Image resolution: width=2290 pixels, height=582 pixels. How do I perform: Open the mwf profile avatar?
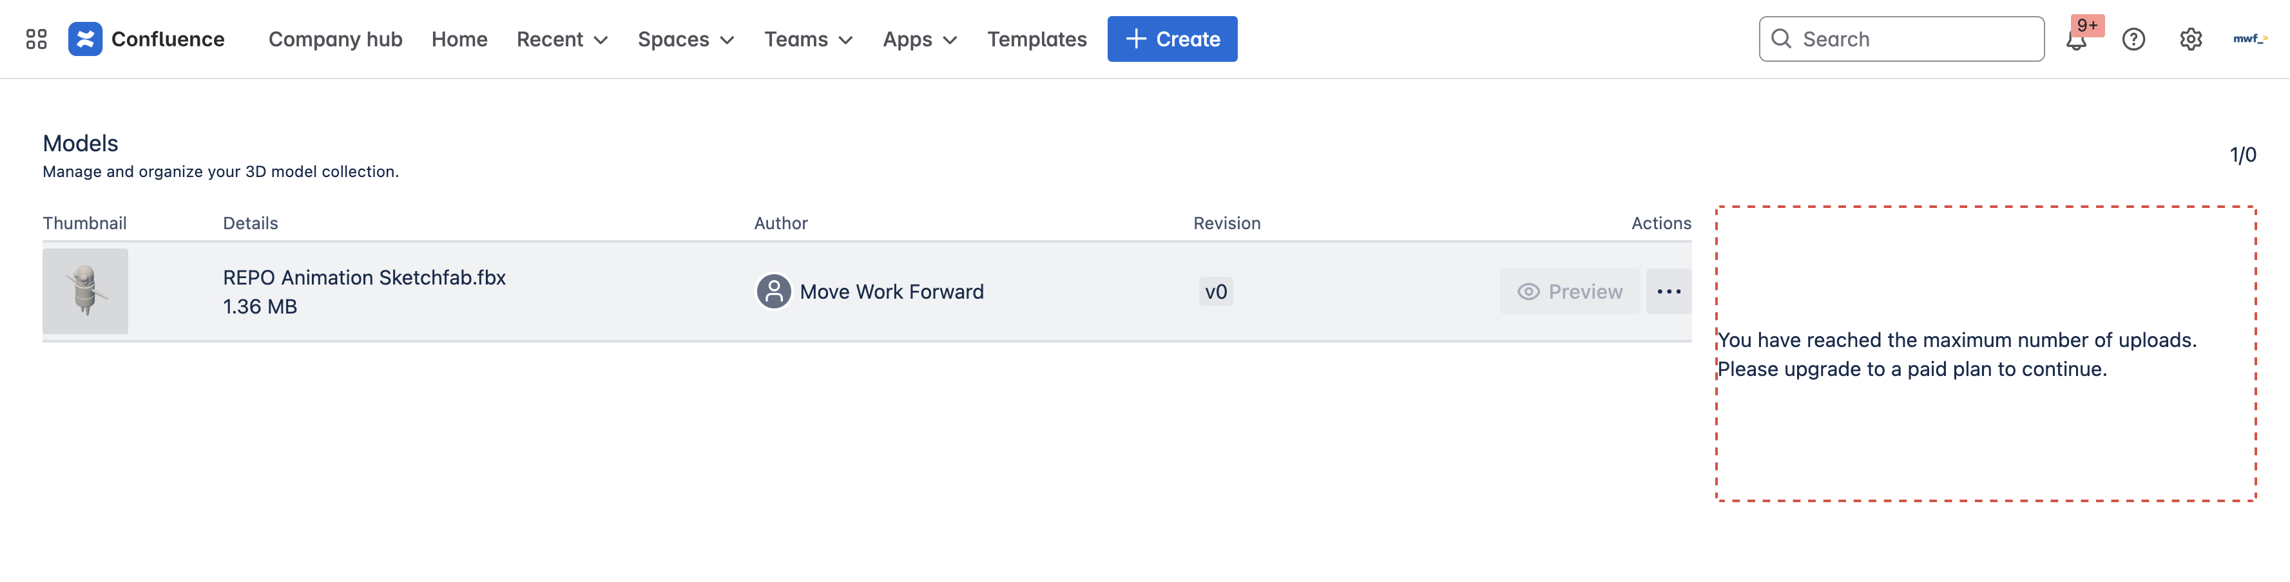coord(2249,39)
